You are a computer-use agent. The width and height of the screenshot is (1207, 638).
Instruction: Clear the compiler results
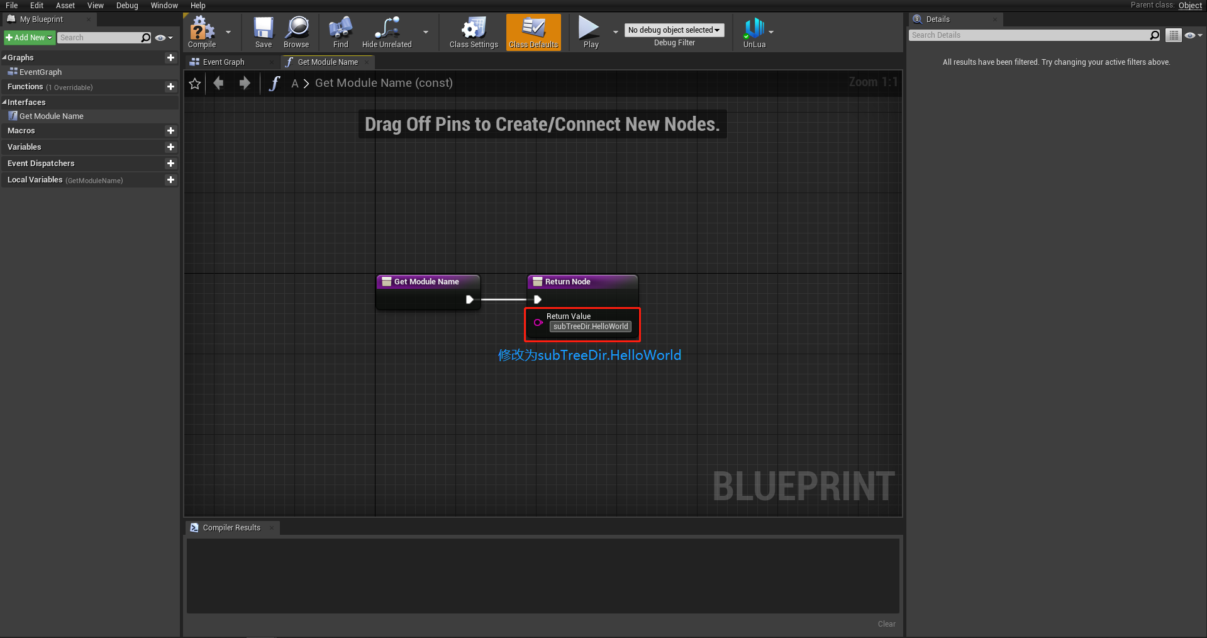coord(886,624)
